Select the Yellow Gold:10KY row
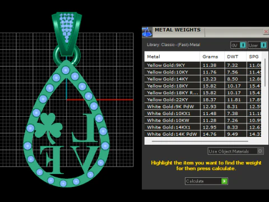Image resolution: width=269 pixels, height=202 pixels. click(203, 72)
